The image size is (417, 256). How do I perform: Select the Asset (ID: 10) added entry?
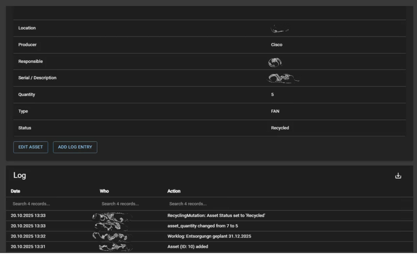[188, 247]
